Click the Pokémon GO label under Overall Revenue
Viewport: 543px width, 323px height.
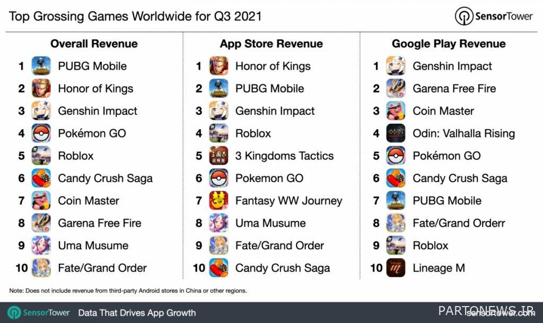tap(92, 133)
